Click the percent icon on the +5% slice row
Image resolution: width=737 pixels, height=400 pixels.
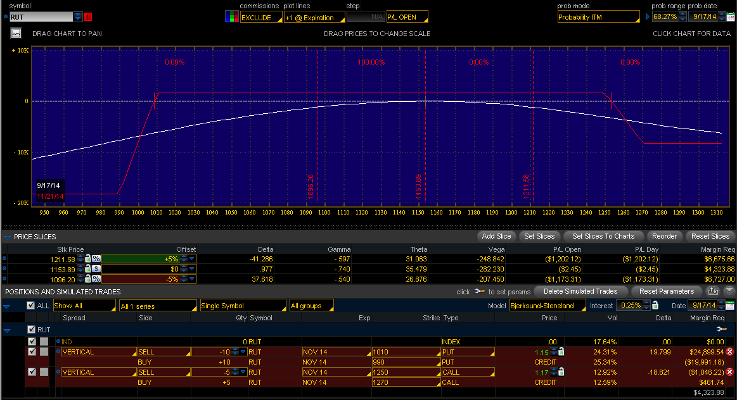pos(96,258)
